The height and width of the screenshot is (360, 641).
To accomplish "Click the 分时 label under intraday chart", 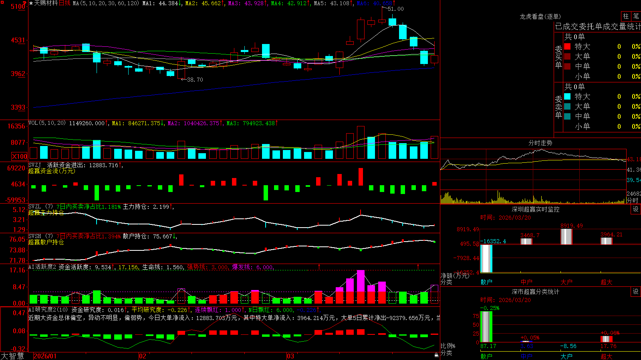I will [633, 200].
